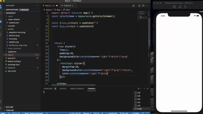Click the editor horizontal scrollbar

click(73, 85)
